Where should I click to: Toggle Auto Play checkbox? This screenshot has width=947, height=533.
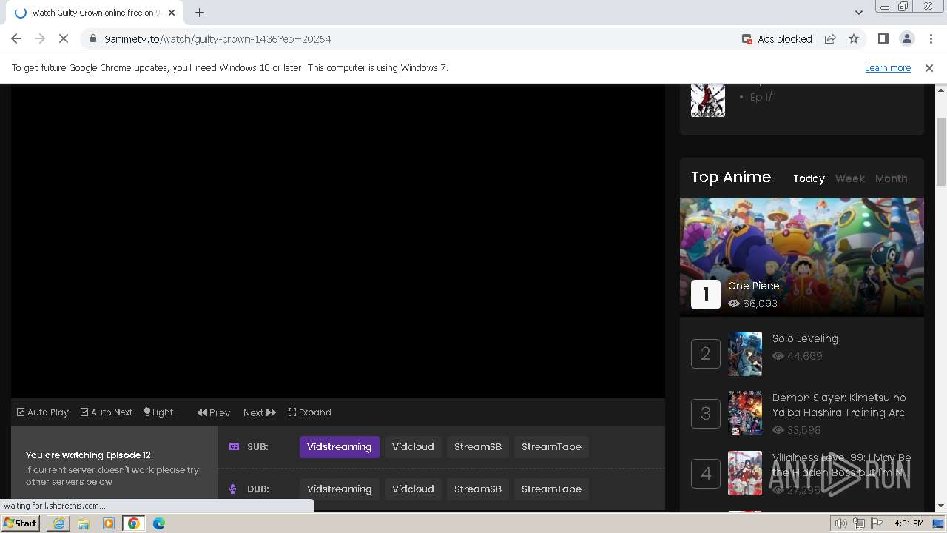point(43,412)
